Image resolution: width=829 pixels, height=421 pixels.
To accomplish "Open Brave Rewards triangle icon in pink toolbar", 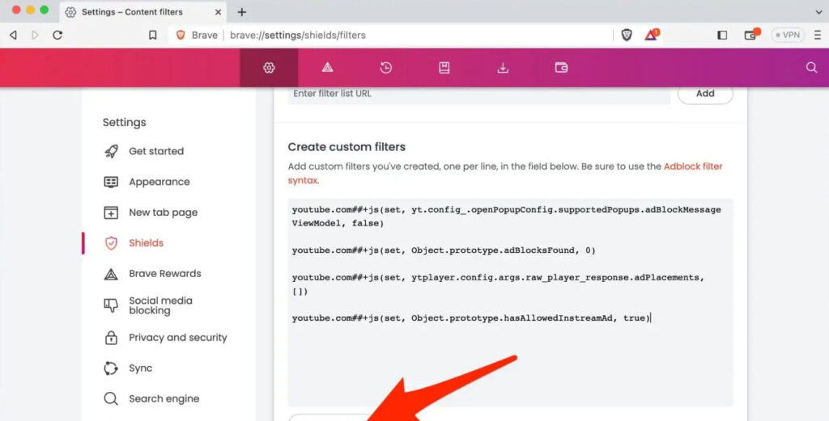I will pyautogui.click(x=327, y=68).
